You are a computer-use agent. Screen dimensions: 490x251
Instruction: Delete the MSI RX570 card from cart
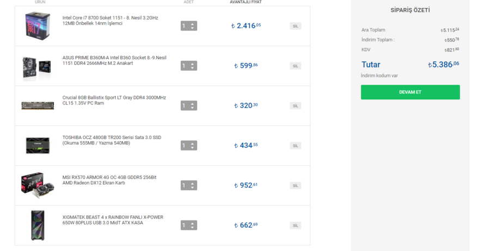295,185
